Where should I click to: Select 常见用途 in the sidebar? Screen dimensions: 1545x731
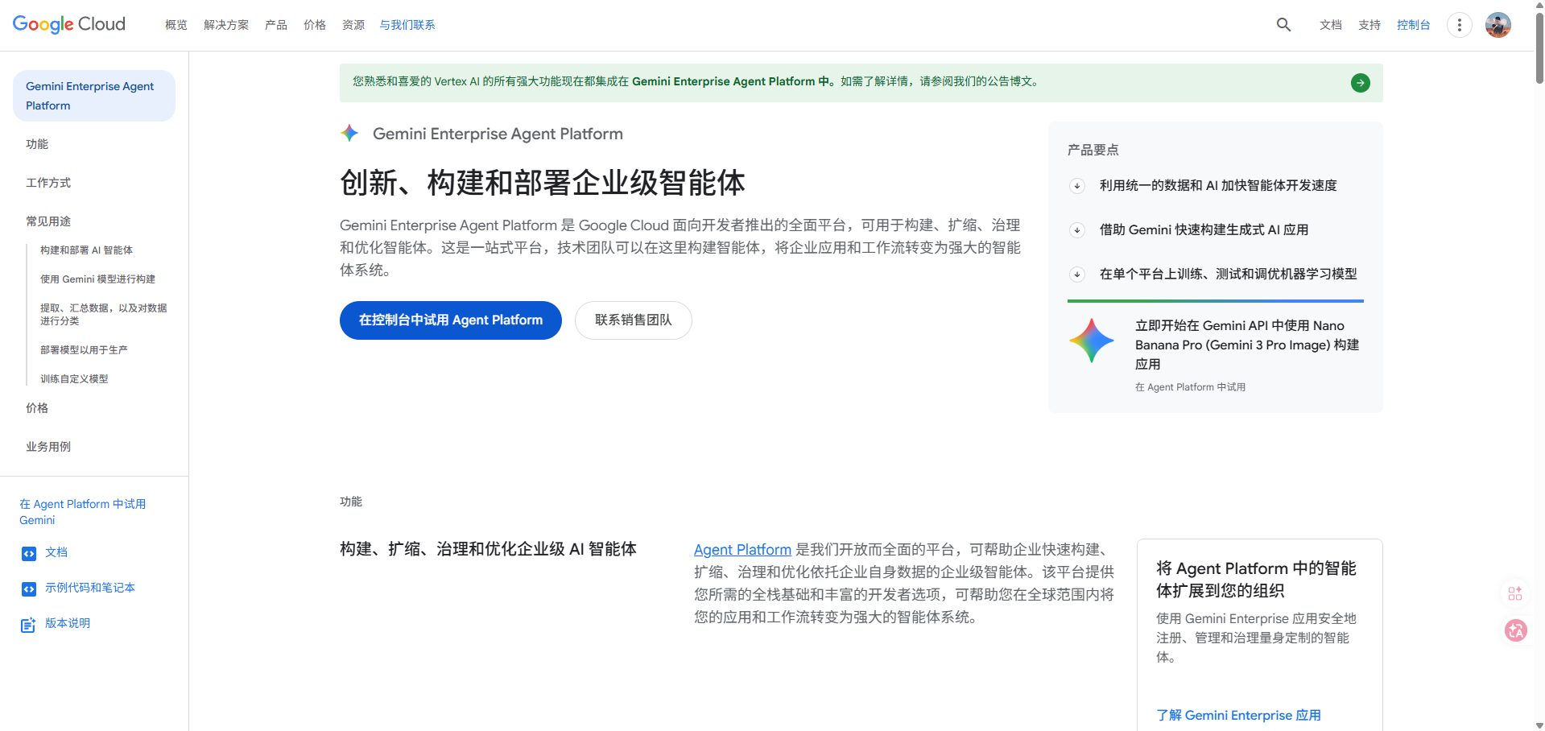(48, 221)
